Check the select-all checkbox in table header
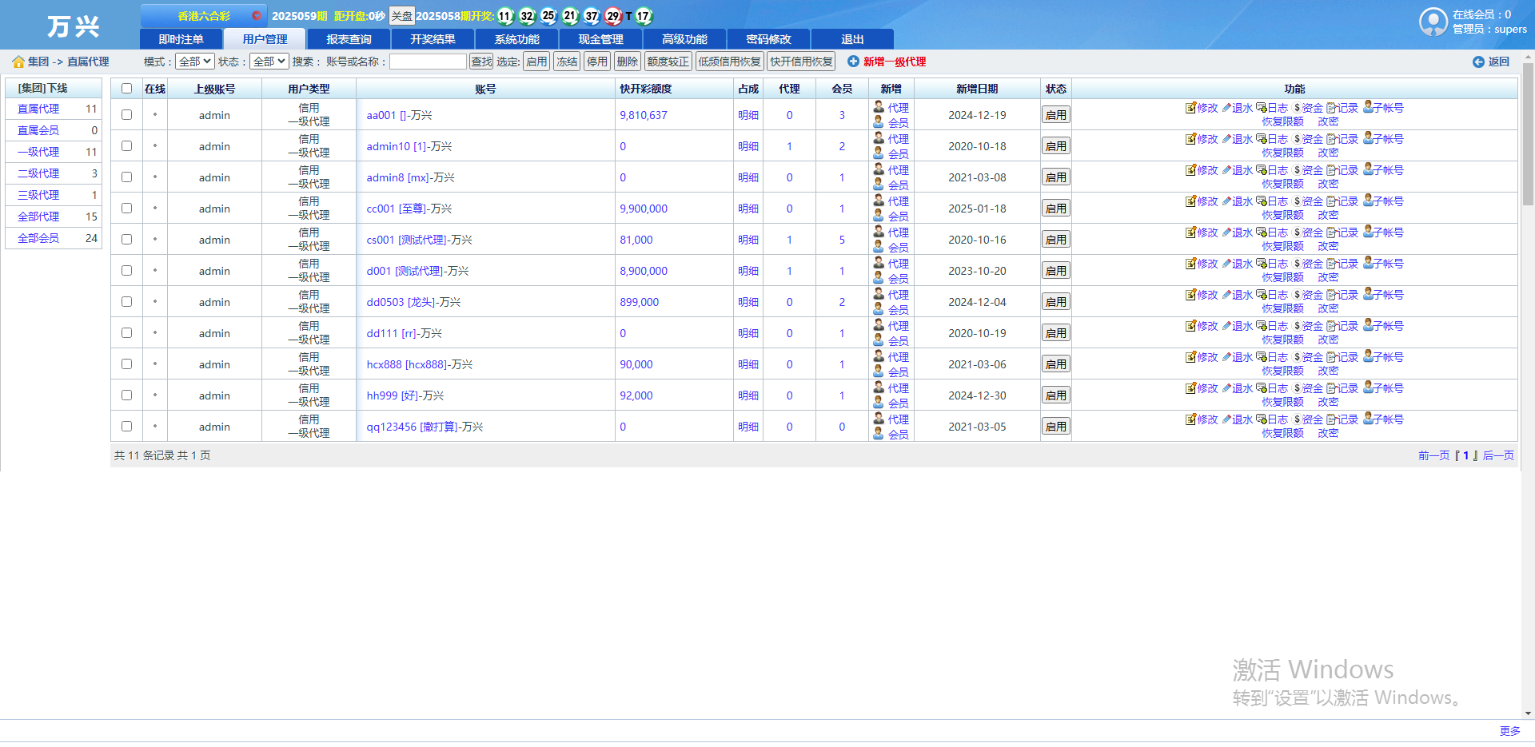 point(126,89)
